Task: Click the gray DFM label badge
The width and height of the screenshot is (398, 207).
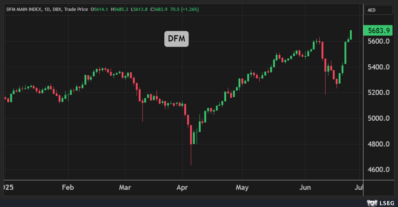Action: (x=177, y=39)
